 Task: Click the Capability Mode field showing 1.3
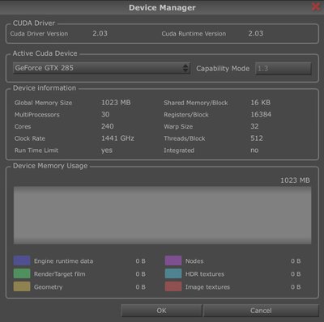coord(283,69)
